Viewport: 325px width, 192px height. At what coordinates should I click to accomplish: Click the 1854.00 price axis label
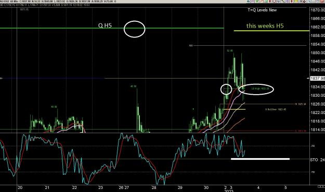(318, 44)
